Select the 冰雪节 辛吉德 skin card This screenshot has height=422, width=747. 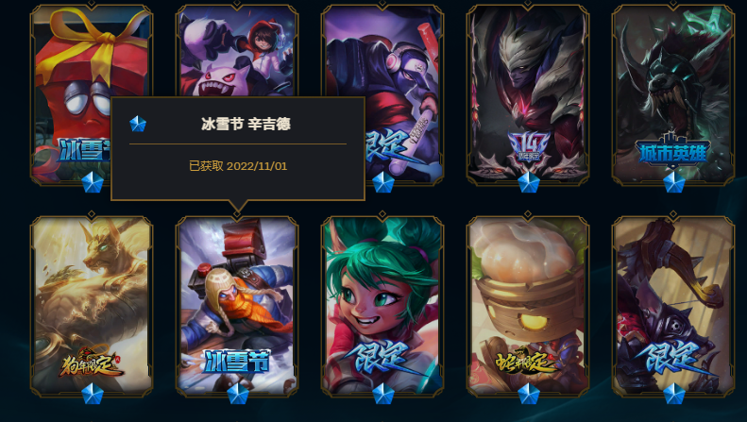(237, 306)
